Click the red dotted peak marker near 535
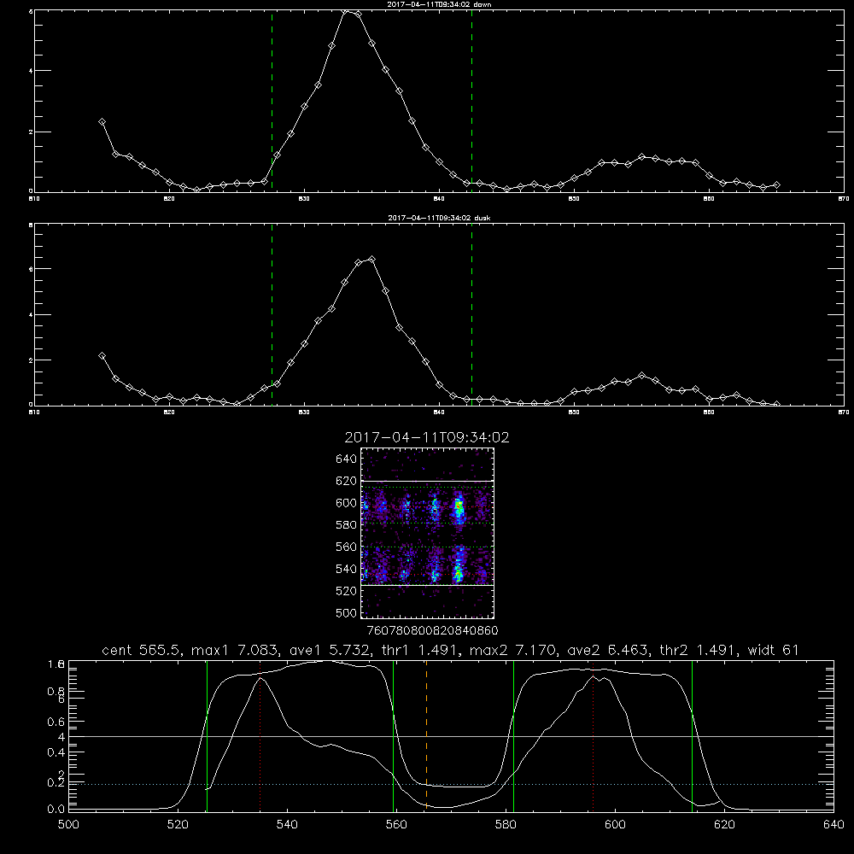 coord(260,736)
